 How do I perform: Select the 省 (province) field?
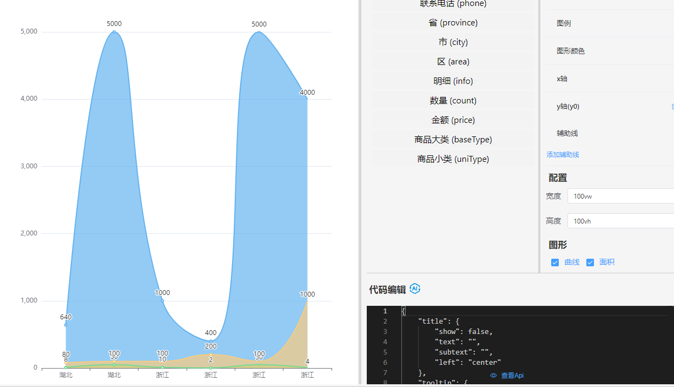click(x=453, y=23)
